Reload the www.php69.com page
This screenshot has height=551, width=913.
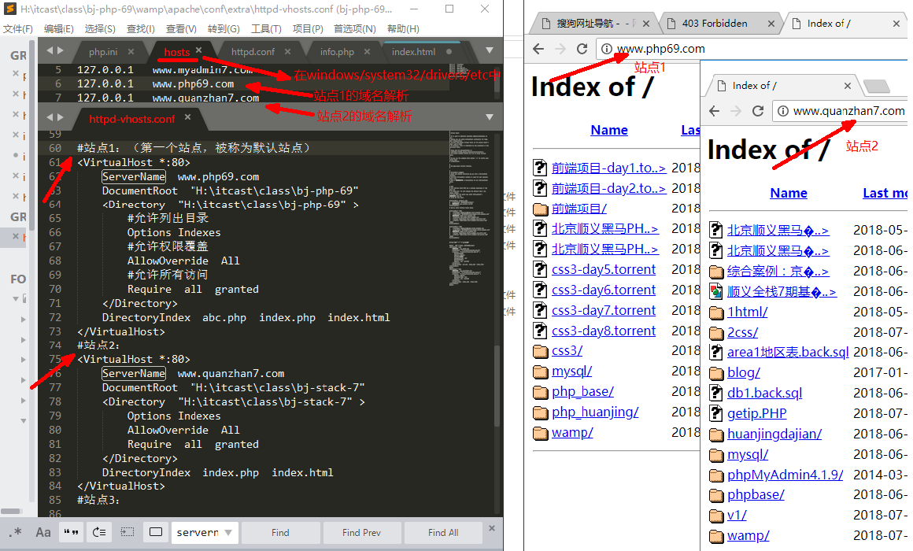[x=582, y=49]
